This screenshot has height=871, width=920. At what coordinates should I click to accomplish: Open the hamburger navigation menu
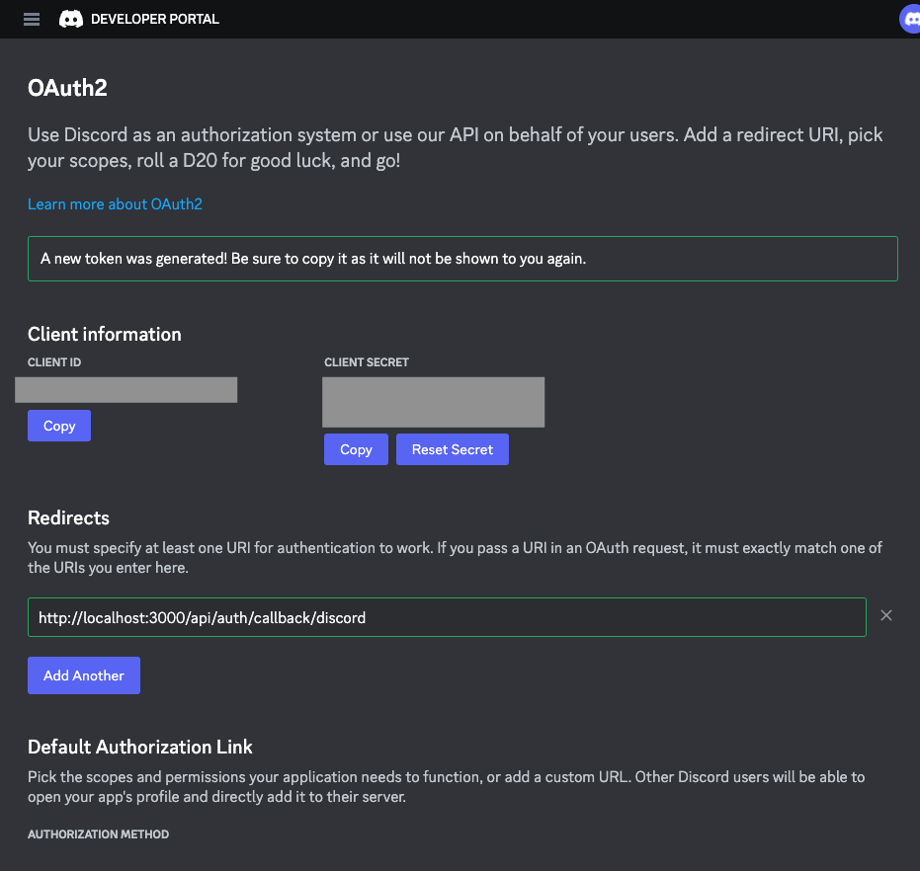click(32, 20)
